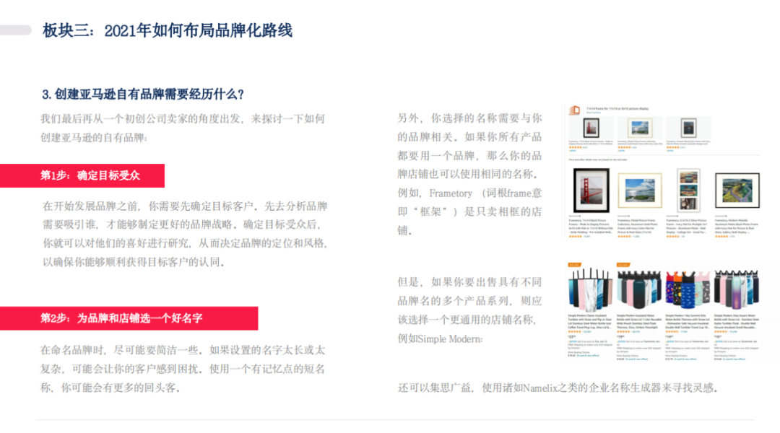Open the first Simple Modern tumbler set image
This screenshot has height=433, width=780.
[591, 289]
